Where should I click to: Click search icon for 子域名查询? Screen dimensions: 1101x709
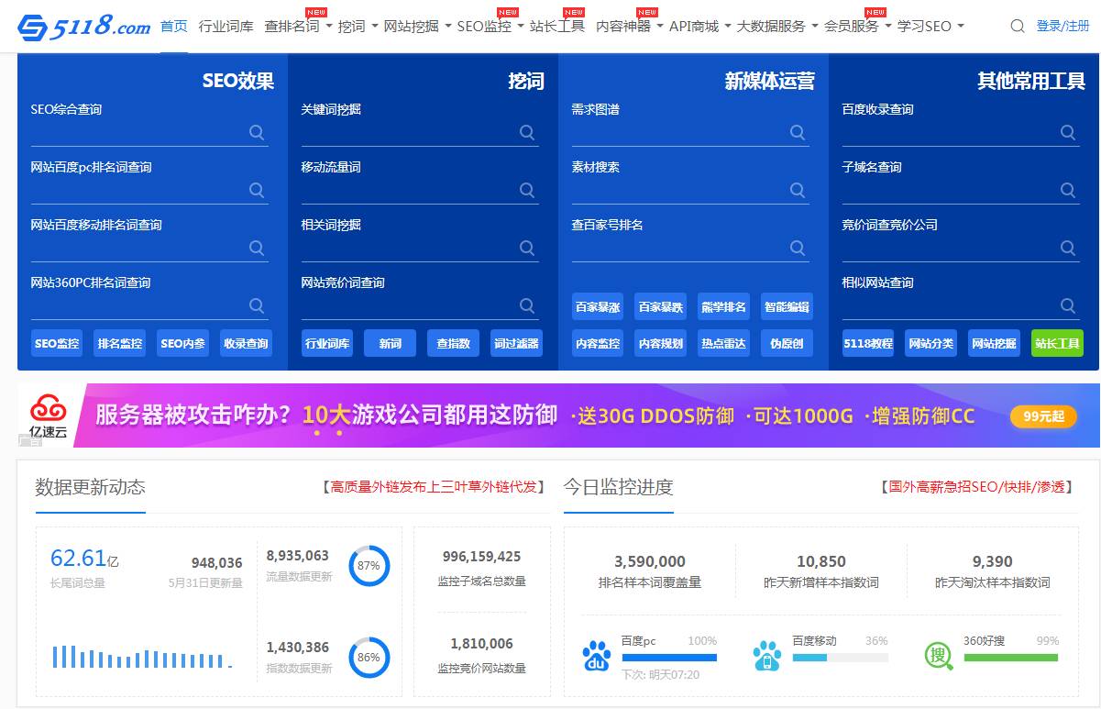[1068, 190]
